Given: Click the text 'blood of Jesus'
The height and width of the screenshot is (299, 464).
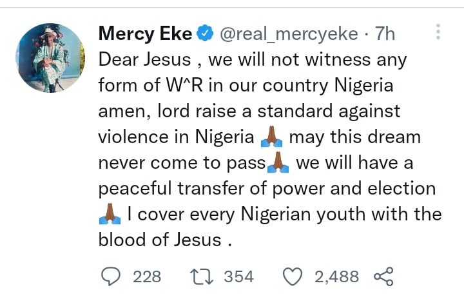Looking at the screenshot, I should (160, 239).
